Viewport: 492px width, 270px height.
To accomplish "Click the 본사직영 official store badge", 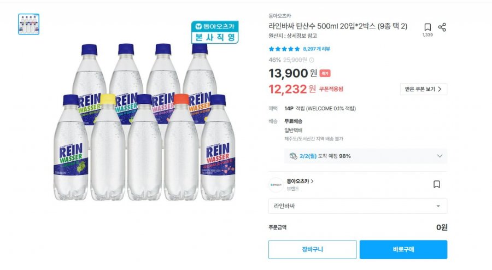I will [x=214, y=33].
